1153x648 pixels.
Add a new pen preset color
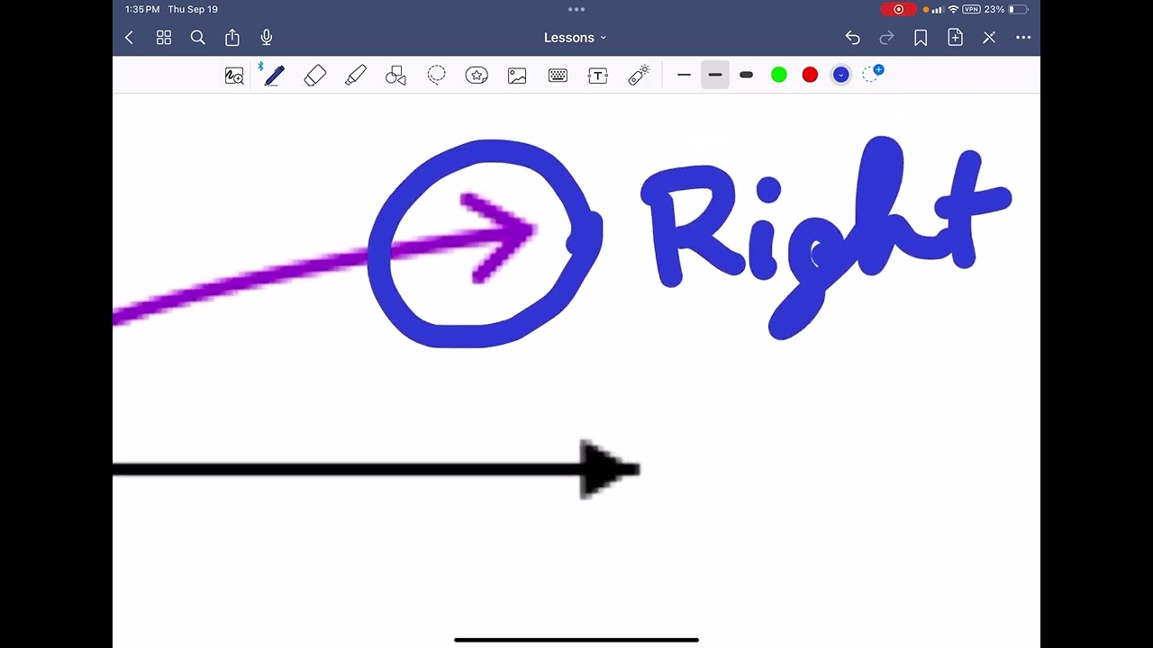pyautogui.click(x=872, y=74)
